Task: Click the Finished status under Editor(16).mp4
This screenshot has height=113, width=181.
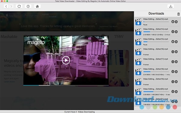Action: 146,55
